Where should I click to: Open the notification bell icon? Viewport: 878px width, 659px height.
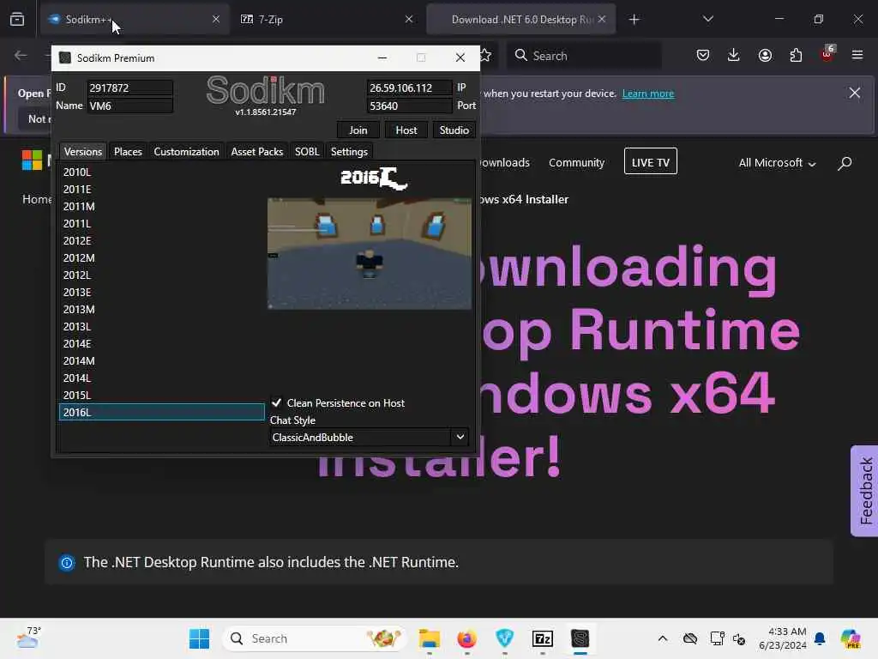820,638
